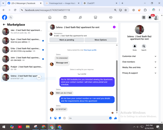Open the account profile menu
The height and width of the screenshot is (130, 163).
(156, 18)
